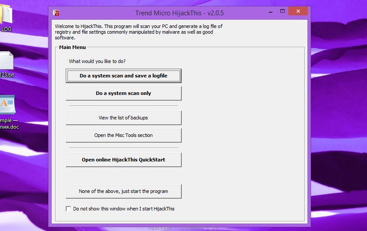This screenshot has height=231, width=367.
Task: Choose 'None of the above, just start the program'
Action: pos(124,191)
